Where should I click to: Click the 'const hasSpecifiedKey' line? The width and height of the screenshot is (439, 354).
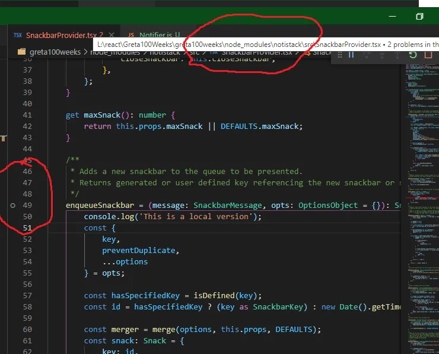[x=173, y=296]
